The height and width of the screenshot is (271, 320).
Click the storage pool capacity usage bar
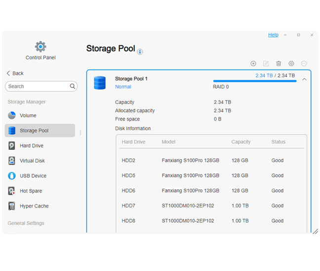254,81
